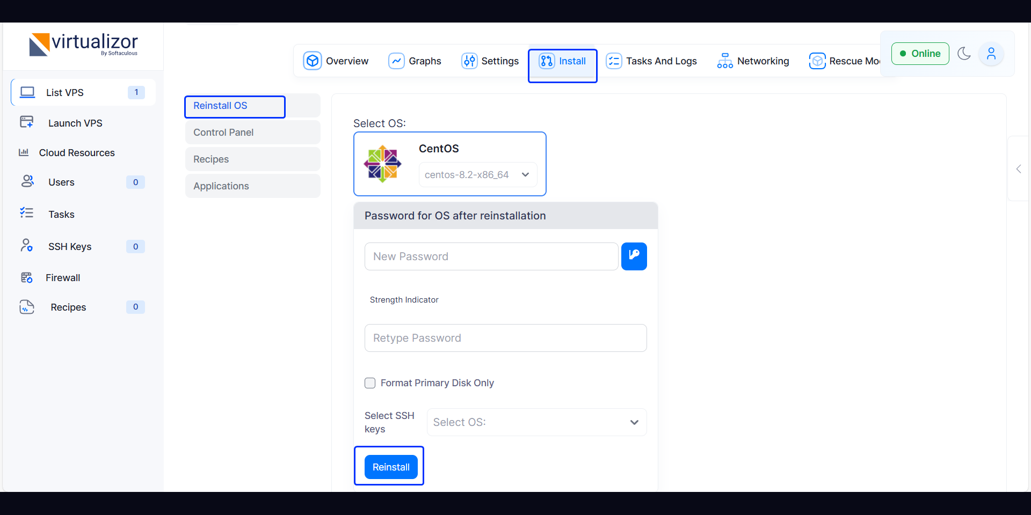The width and height of the screenshot is (1031, 515).
Task: Focus the New Password field
Action: click(491, 256)
